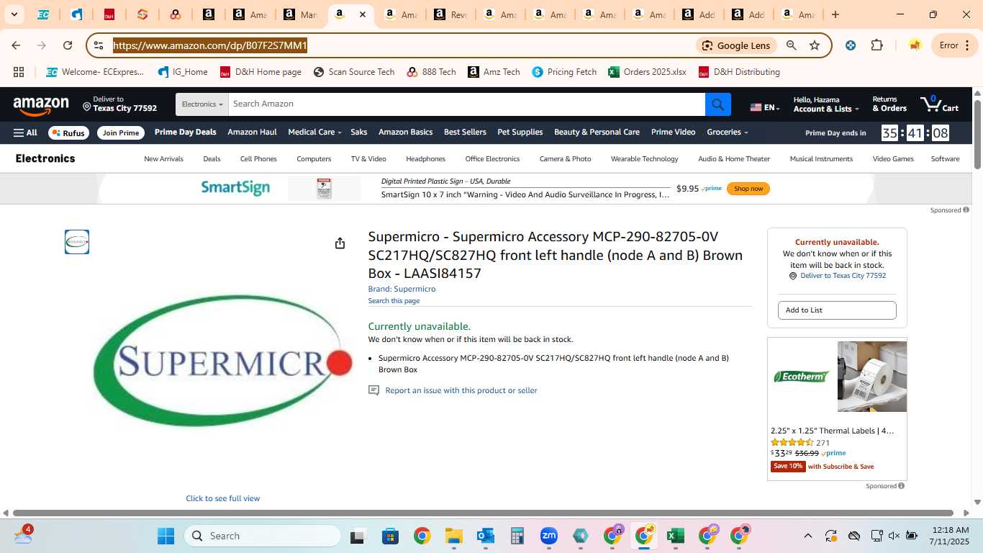The image size is (983, 553).
Task: Open a new browser tab
Action: 835,14
